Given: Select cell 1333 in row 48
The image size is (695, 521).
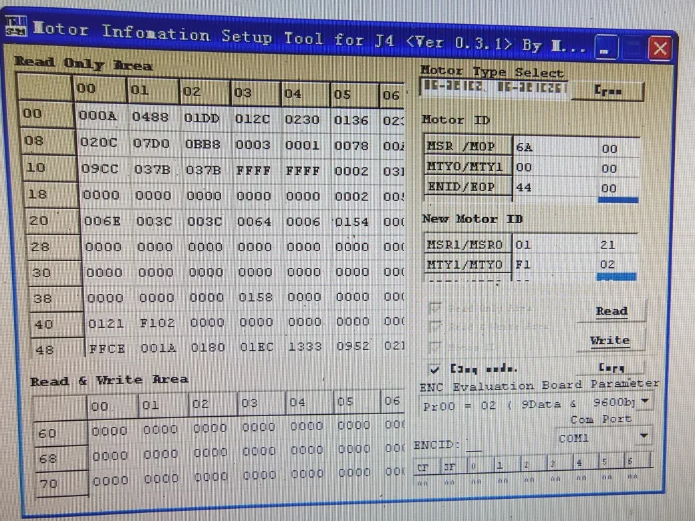Looking at the screenshot, I should 307,347.
